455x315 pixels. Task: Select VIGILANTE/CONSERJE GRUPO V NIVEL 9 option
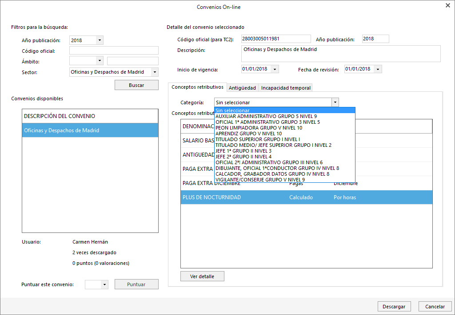260,180
